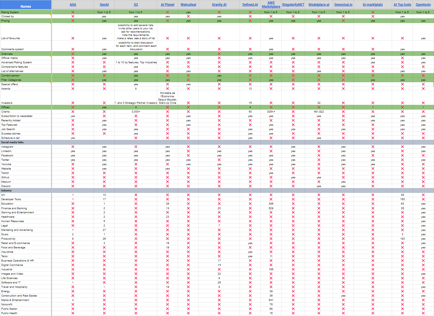The image size is (434, 316).
Task: Select the blue Names header cell
Action: click(x=26, y=5)
